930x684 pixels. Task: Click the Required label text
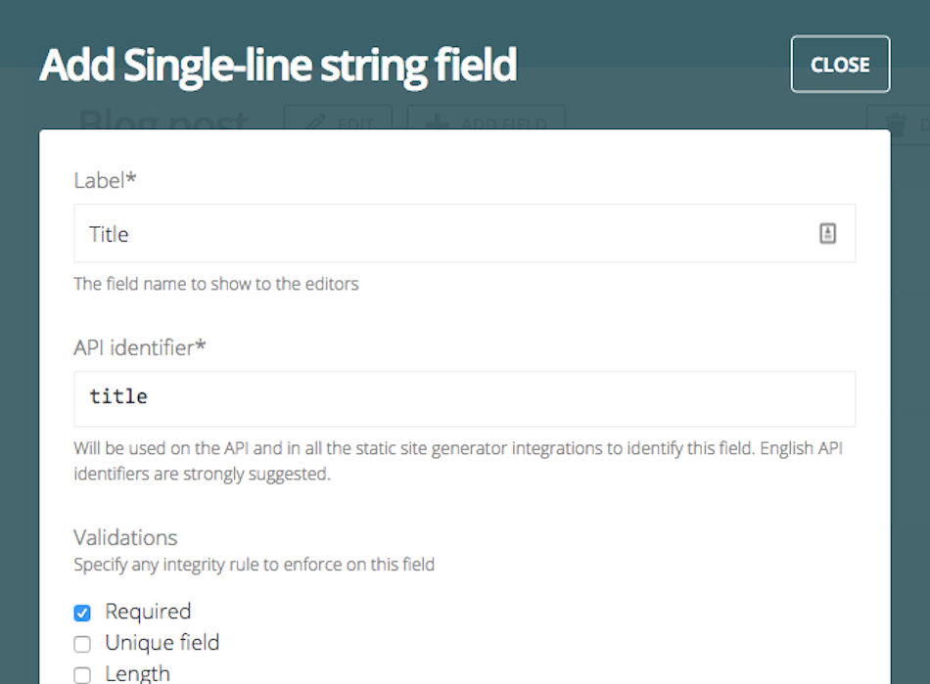(x=148, y=611)
